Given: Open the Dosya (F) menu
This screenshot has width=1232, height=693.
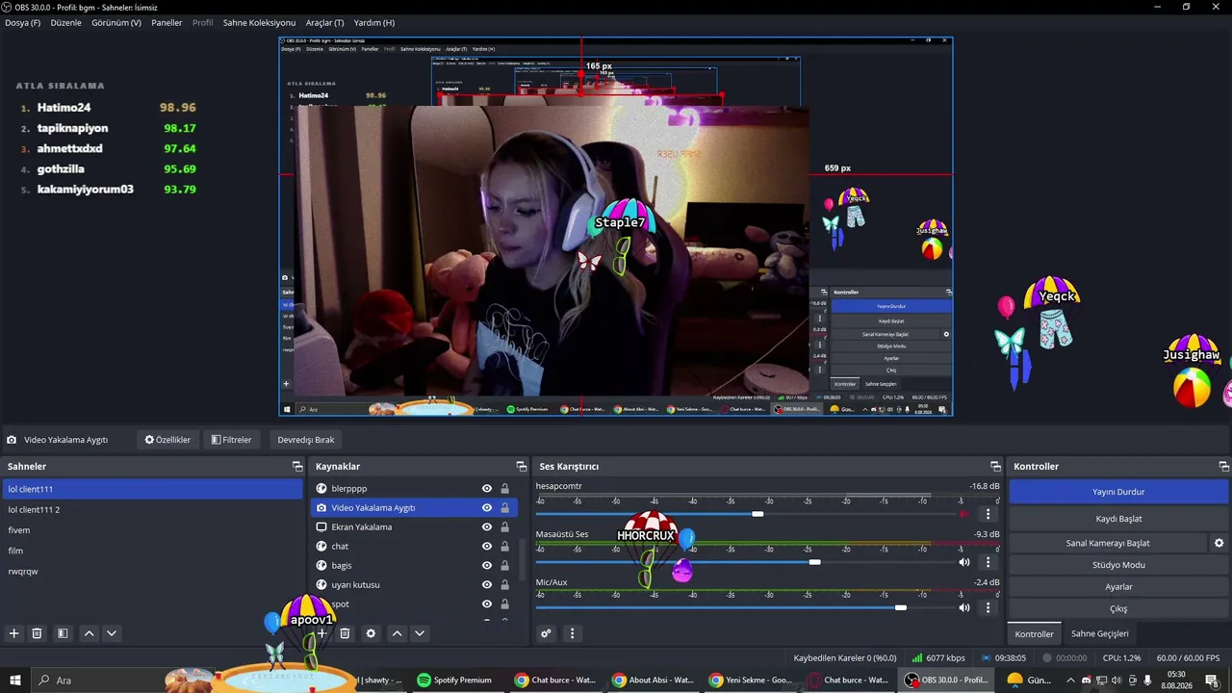Looking at the screenshot, I should 23,22.
